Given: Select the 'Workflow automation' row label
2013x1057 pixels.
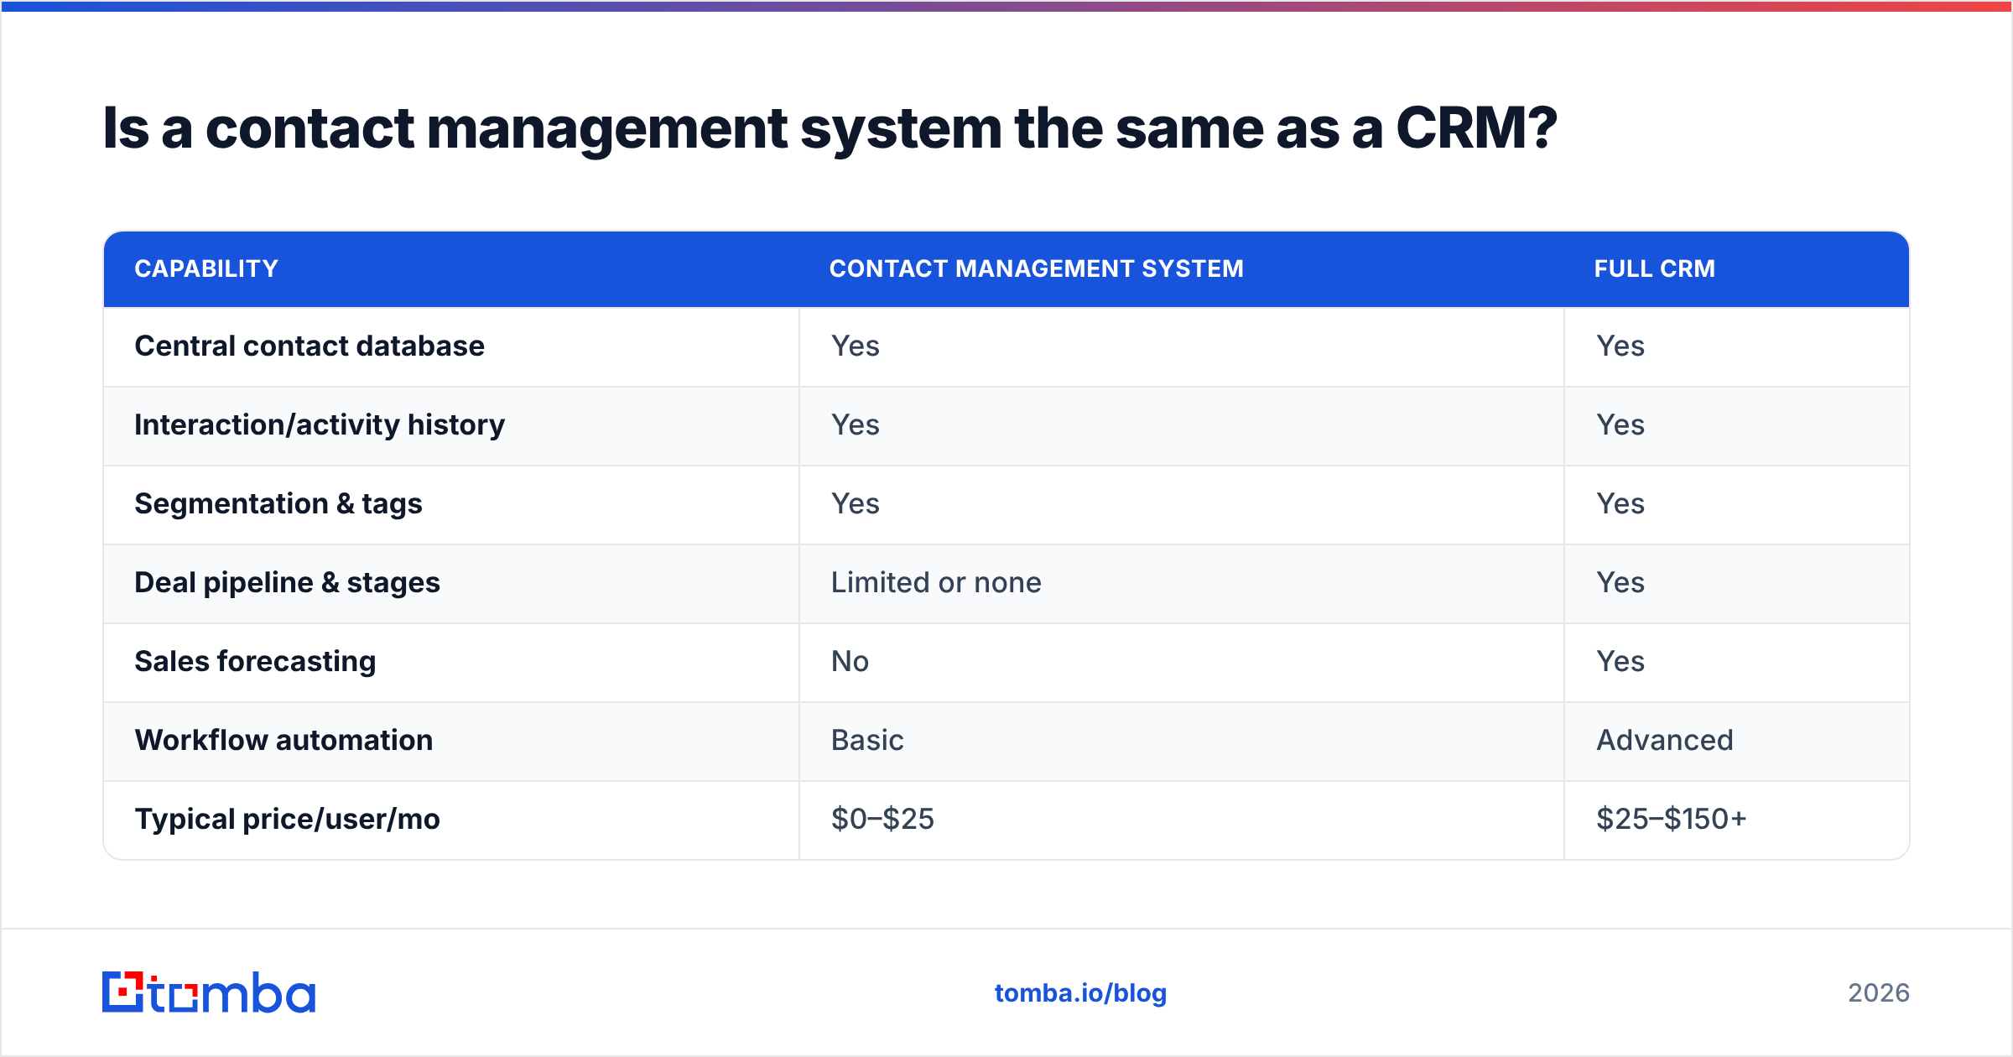Looking at the screenshot, I should 283,740.
